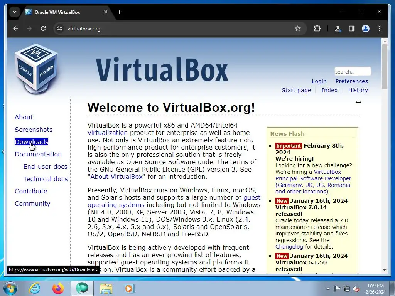This screenshot has width=395, height=296.
Task: Click the browser forward arrow
Action: [29, 29]
